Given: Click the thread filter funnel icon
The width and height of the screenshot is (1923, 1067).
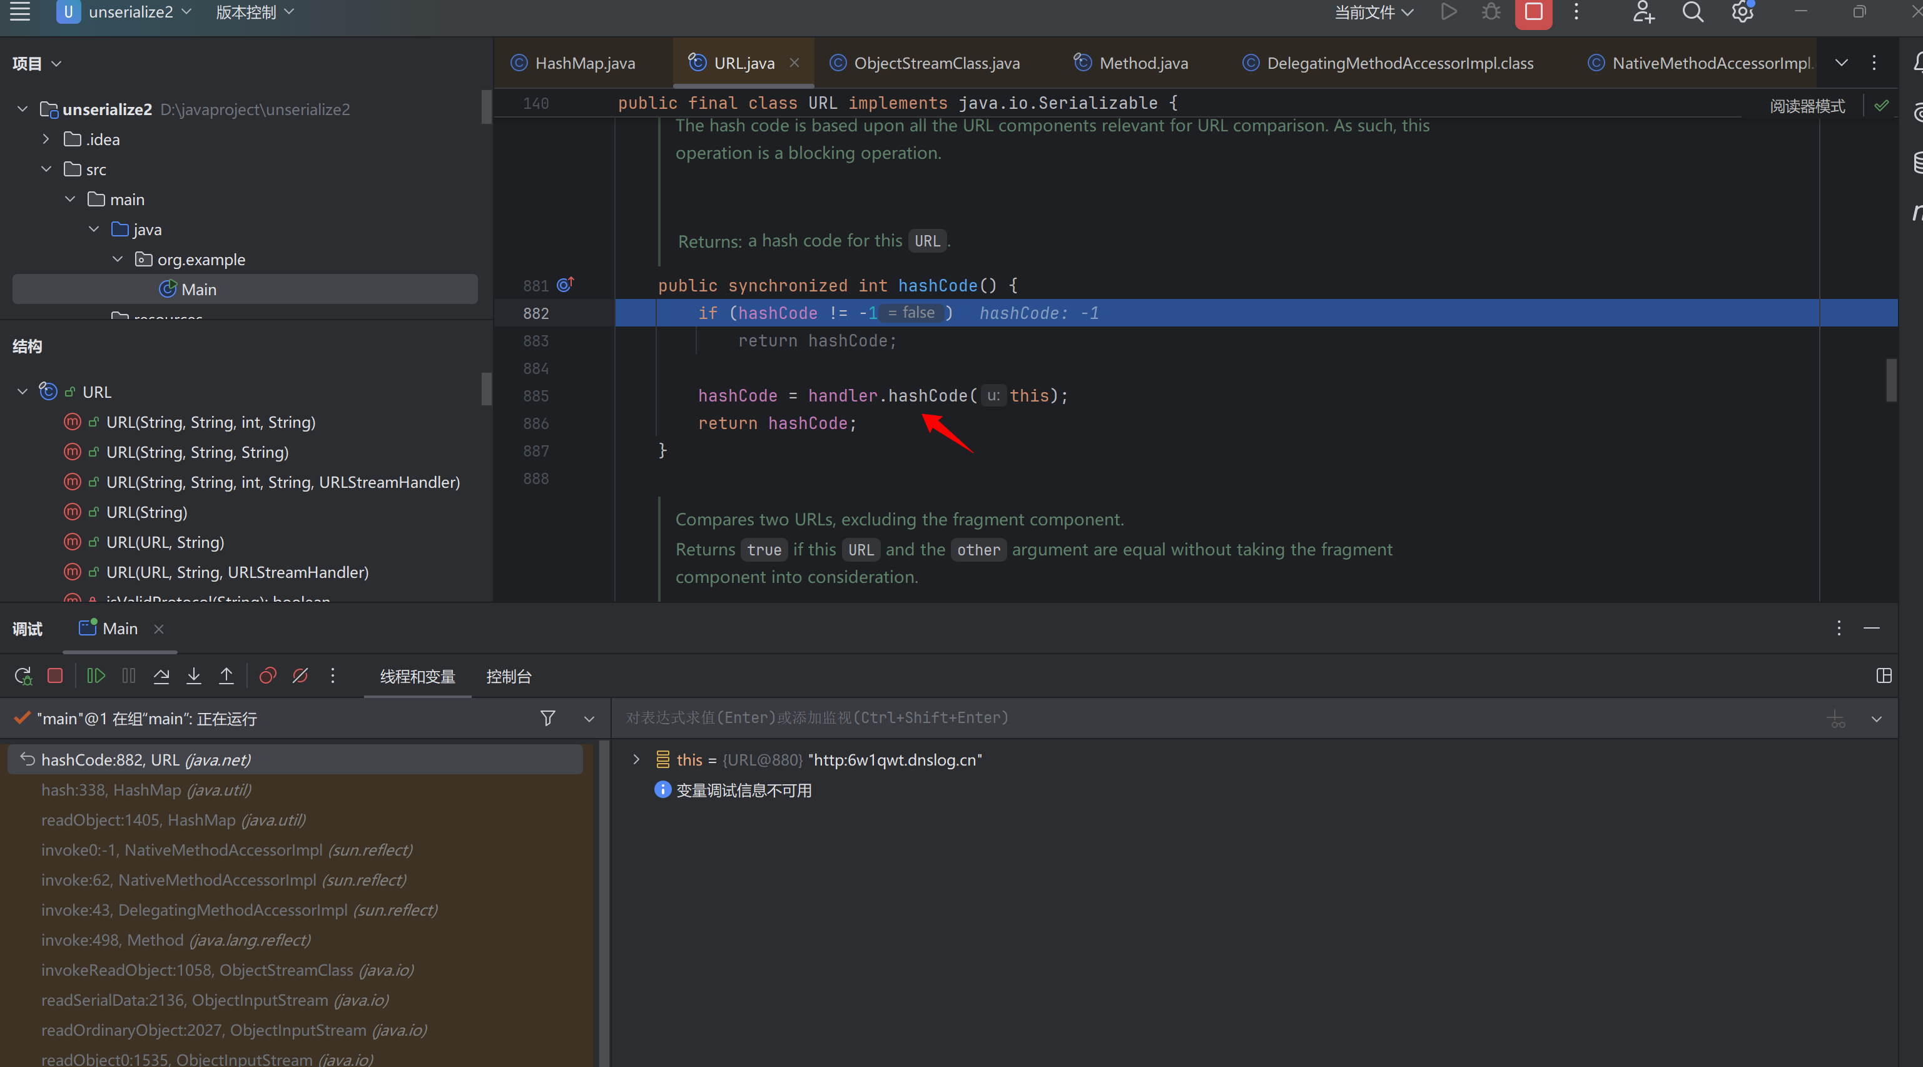Looking at the screenshot, I should pyautogui.click(x=547, y=718).
